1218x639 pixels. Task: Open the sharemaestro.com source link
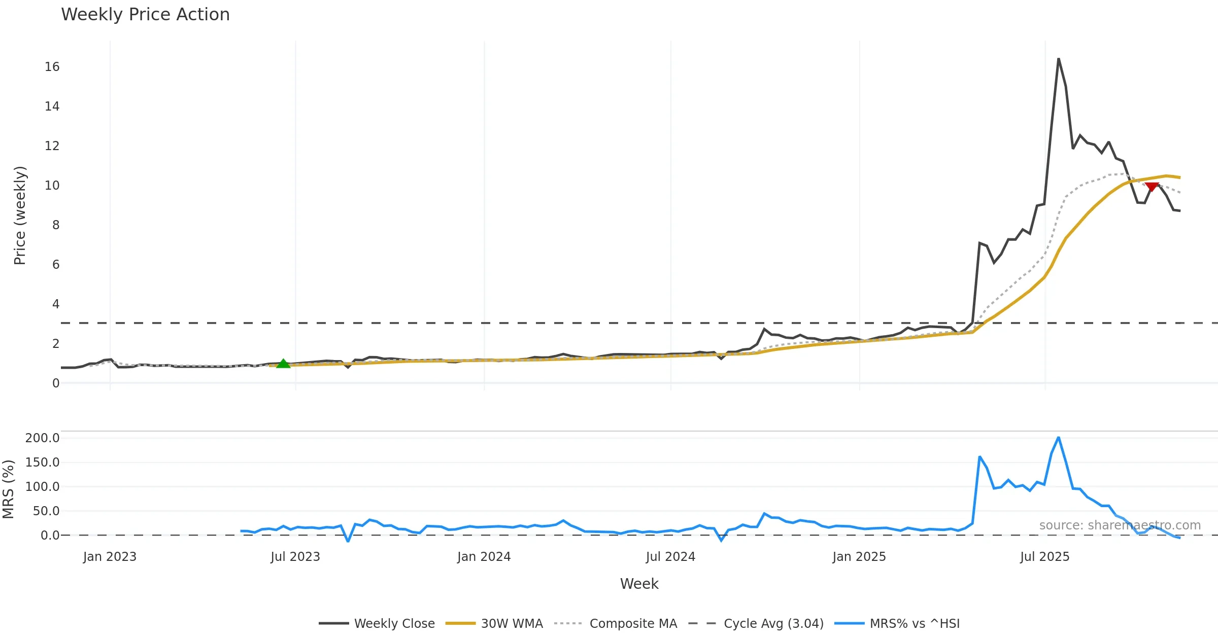click(1120, 525)
